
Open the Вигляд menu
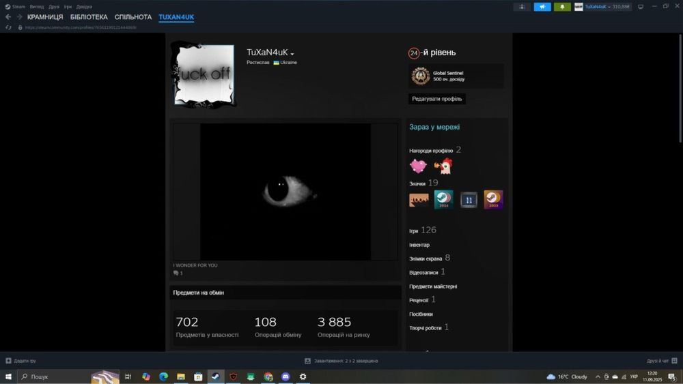[x=37, y=7]
